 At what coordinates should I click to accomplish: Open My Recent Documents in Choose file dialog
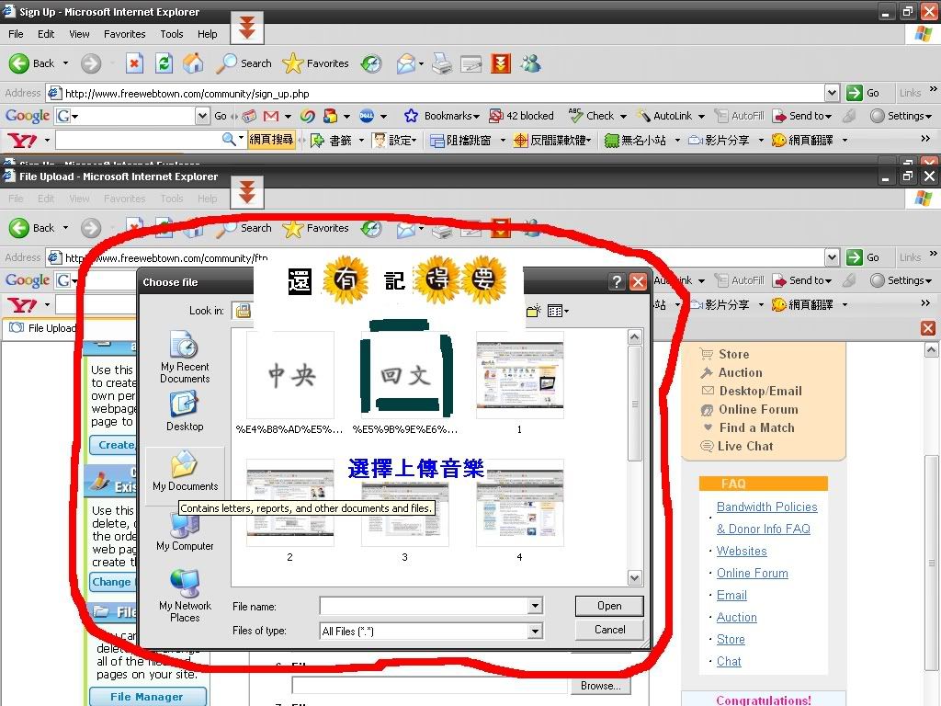tap(185, 358)
